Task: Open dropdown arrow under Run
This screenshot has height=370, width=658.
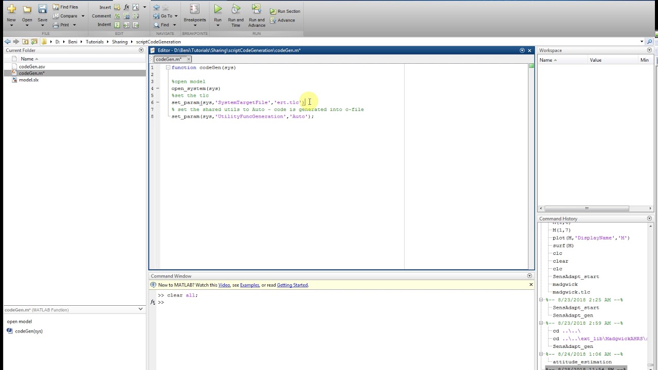Action: (218, 26)
